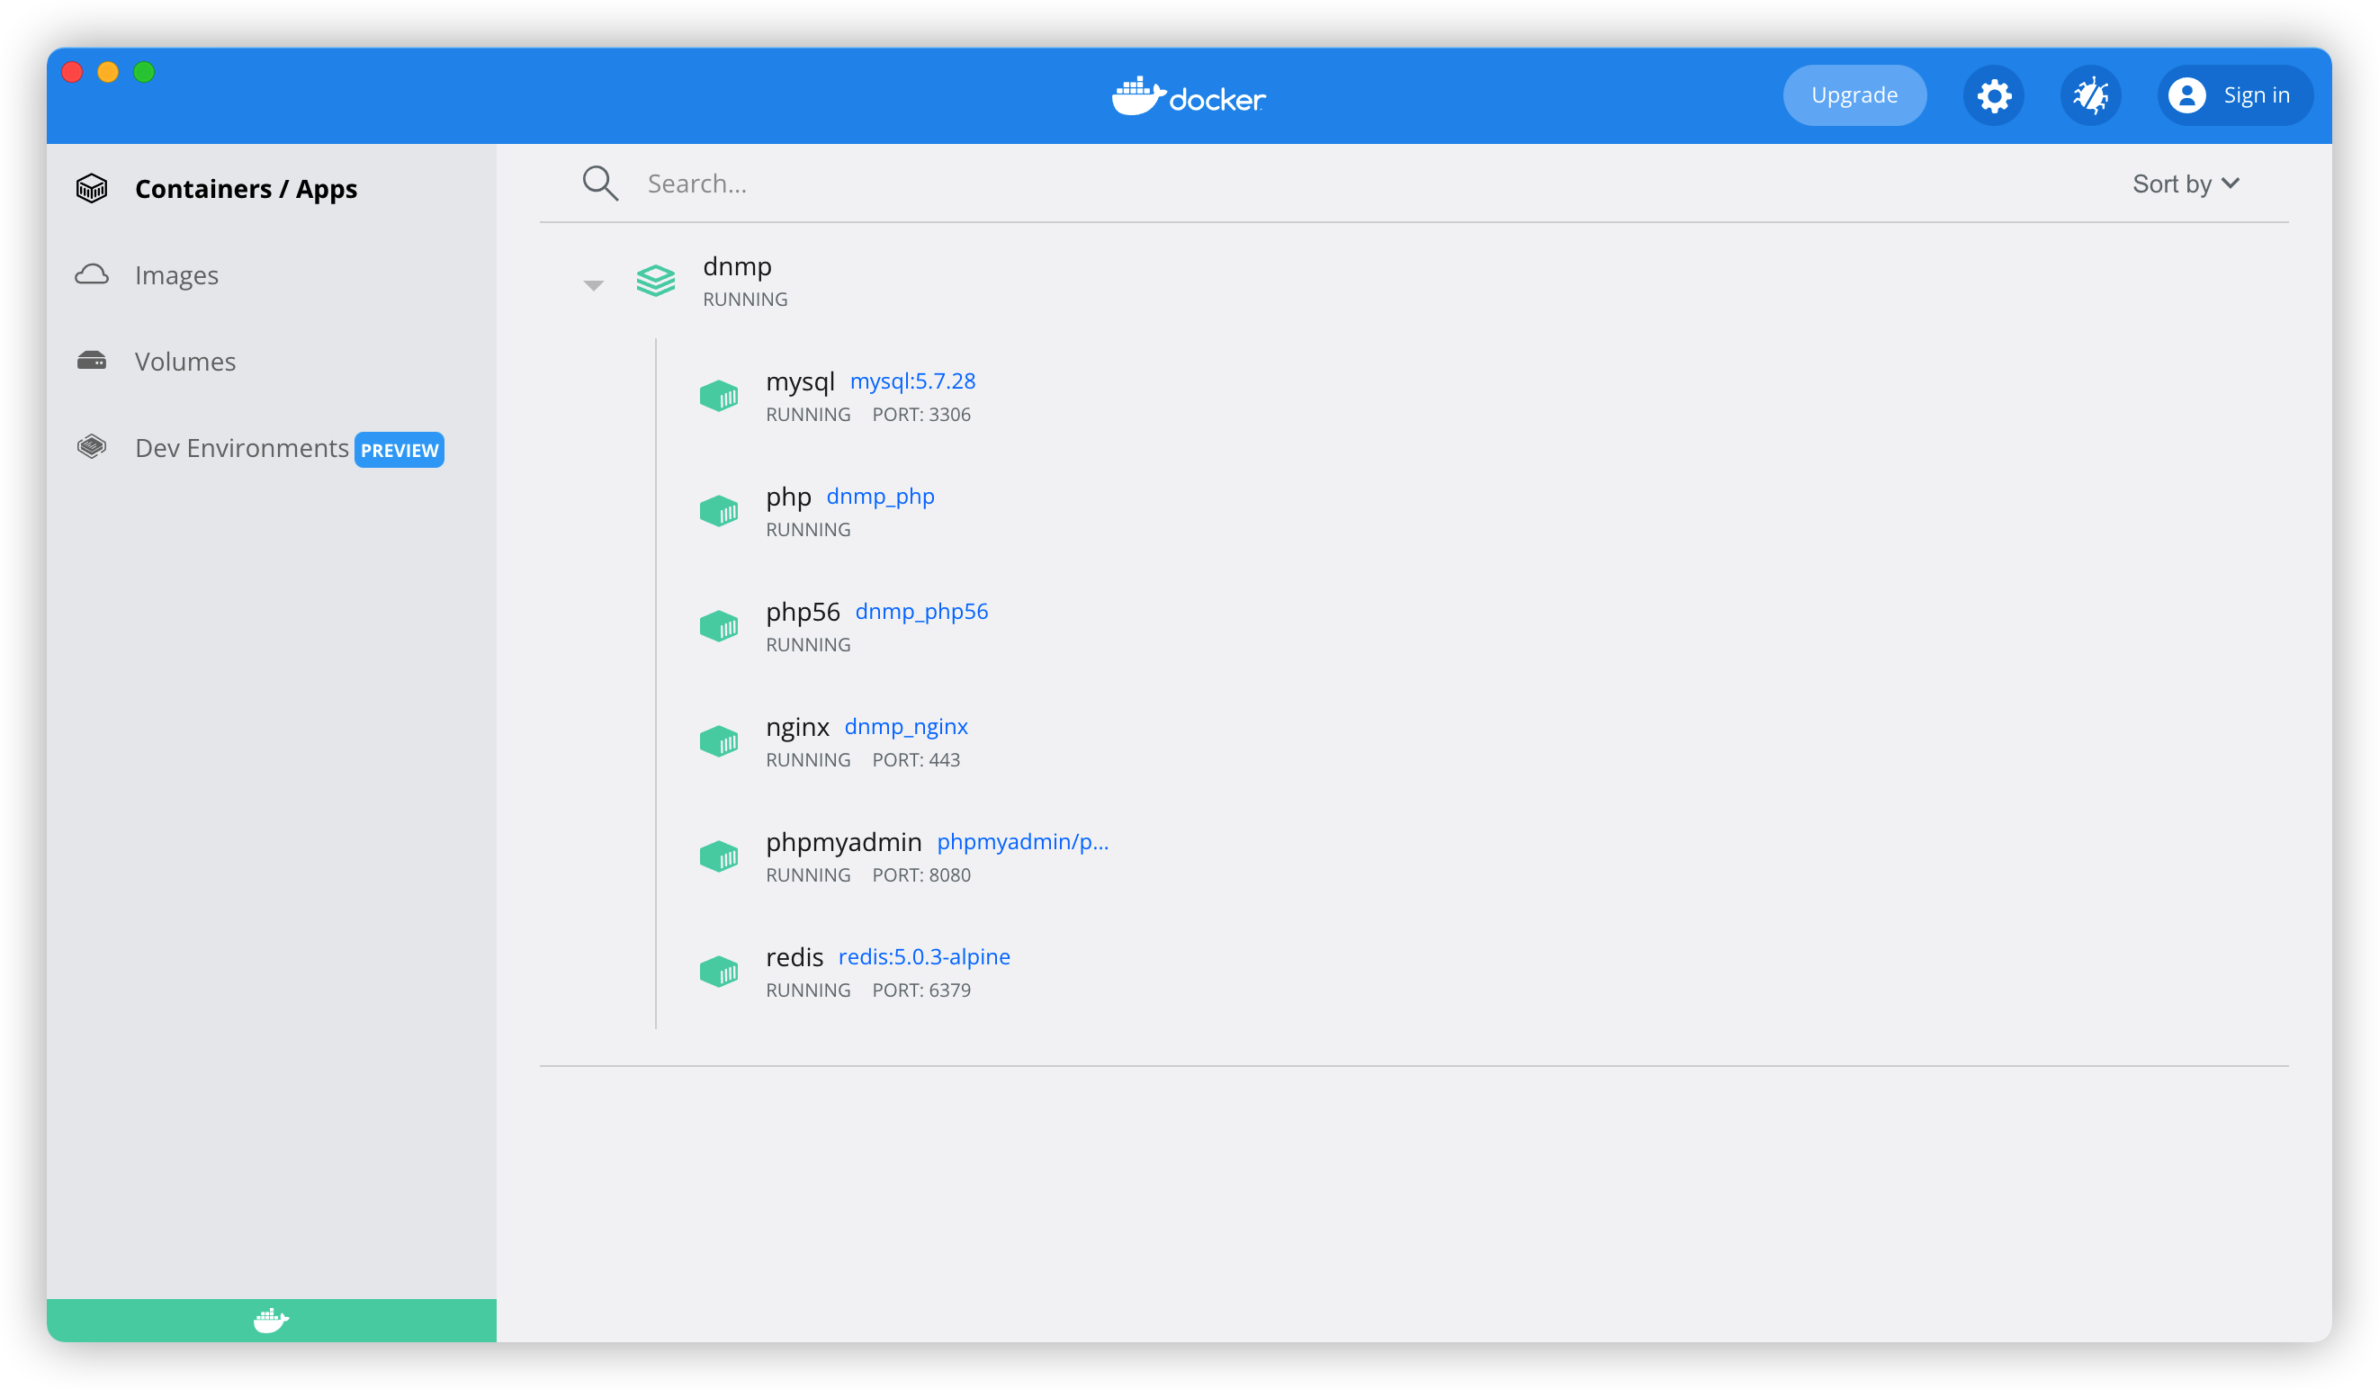Open truncated phpmyadmin/p... image link
This screenshot has height=1389, width=2379.
pos(1022,842)
